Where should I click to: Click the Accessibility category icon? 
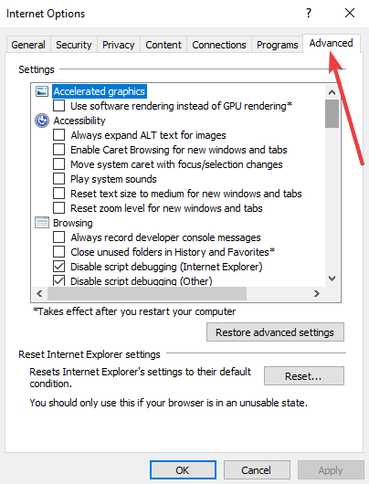(x=42, y=121)
